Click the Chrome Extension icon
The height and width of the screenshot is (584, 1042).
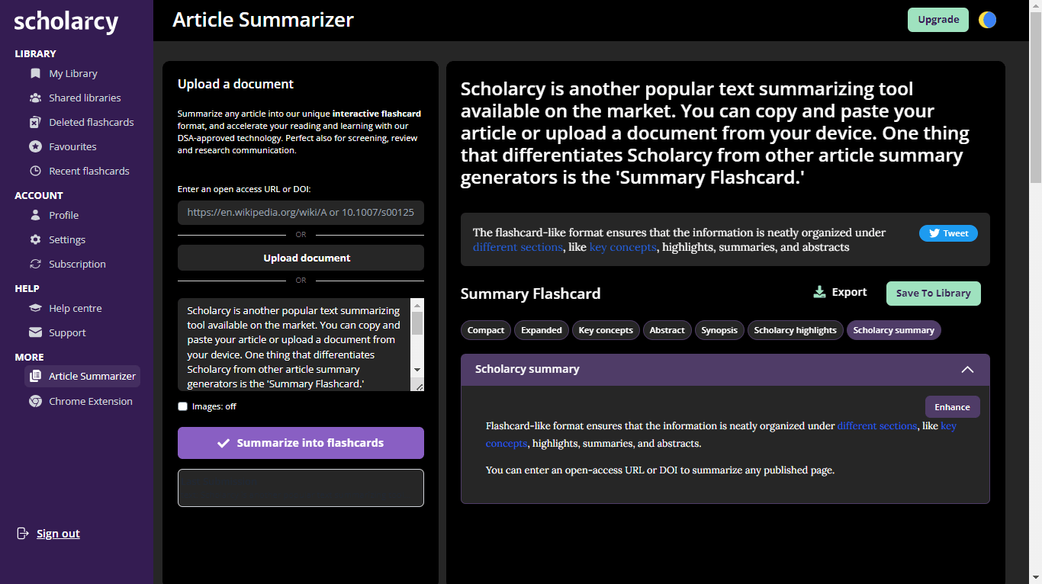[x=35, y=401]
